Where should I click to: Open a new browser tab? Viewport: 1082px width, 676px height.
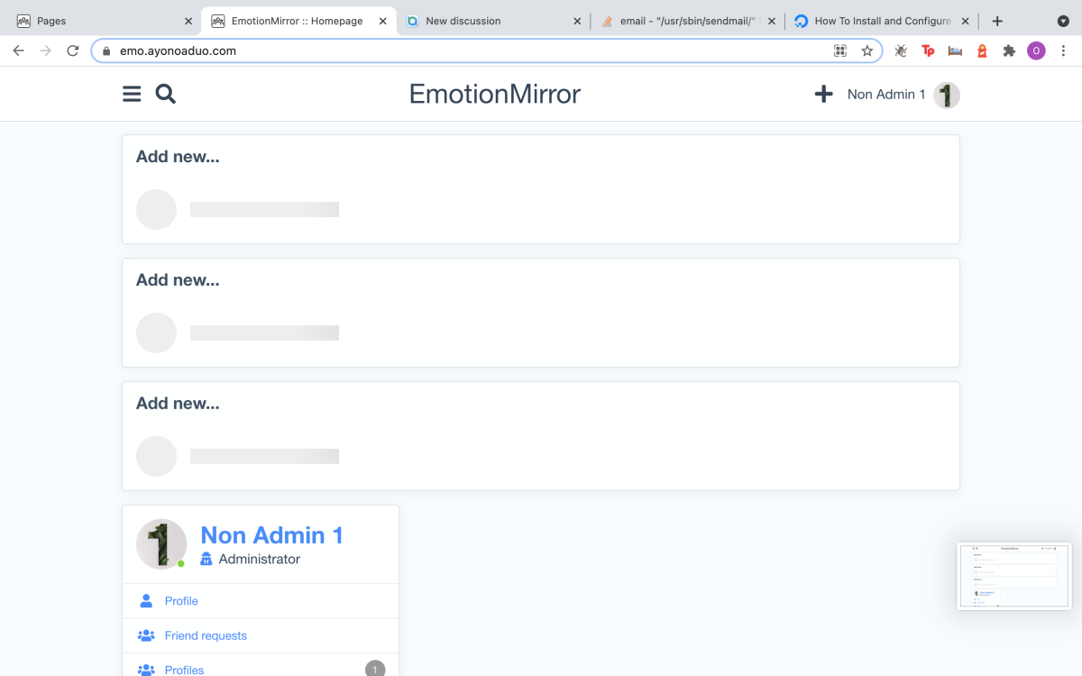[x=997, y=21]
